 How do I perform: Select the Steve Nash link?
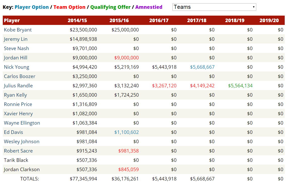pos(16,48)
